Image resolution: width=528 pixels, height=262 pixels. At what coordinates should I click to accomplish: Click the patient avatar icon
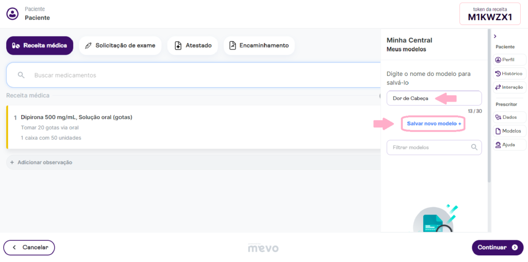(x=13, y=14)
